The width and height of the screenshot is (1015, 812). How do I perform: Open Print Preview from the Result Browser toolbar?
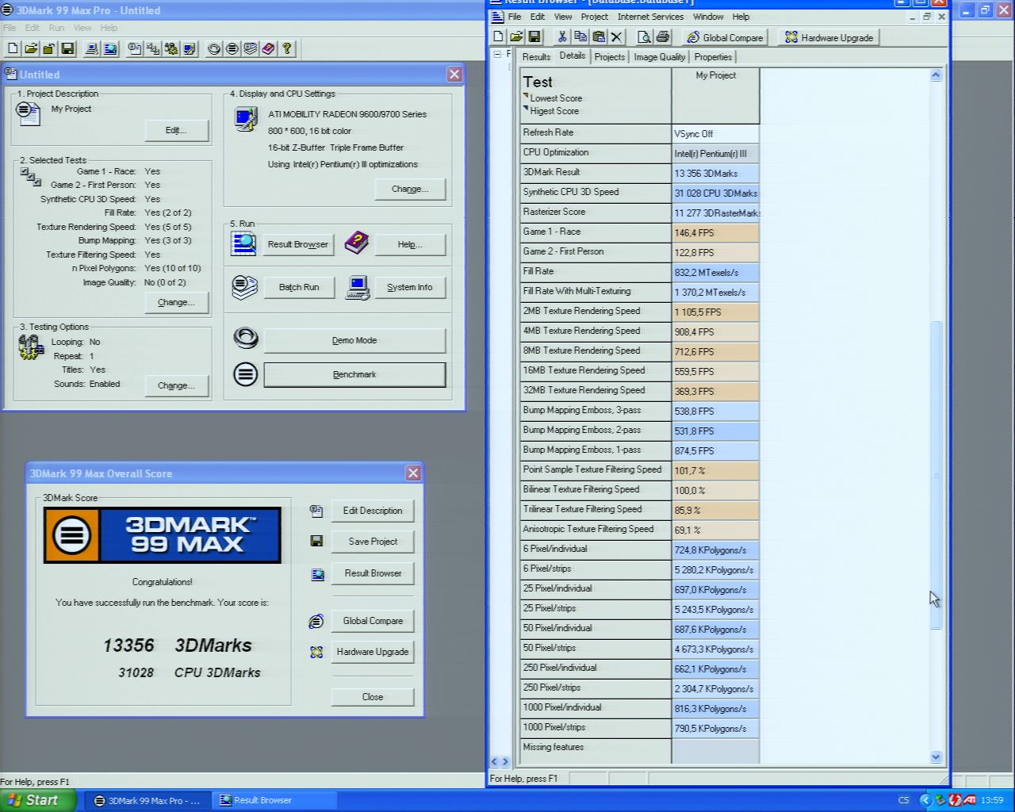pyautogui.click(x=644, y=37)
